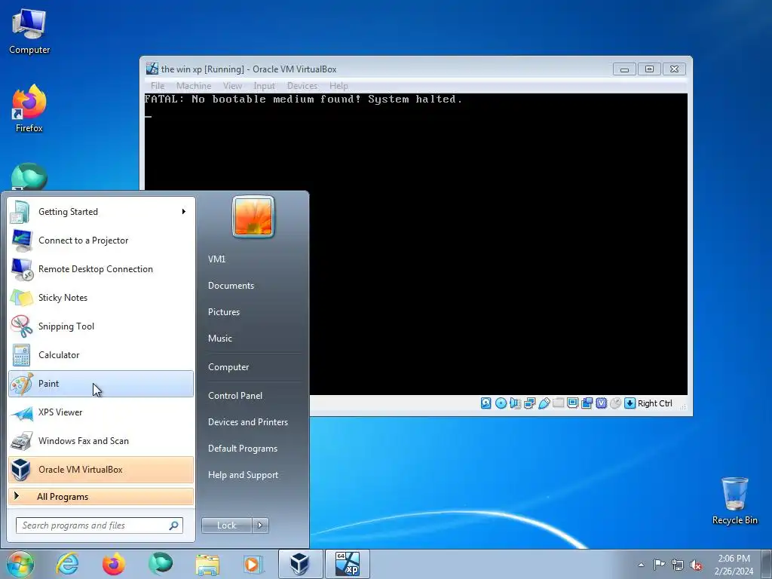Screen dimensions: 772x579
Task: Open the Recycle Bin on the desktop
Action: pos(735,501)
